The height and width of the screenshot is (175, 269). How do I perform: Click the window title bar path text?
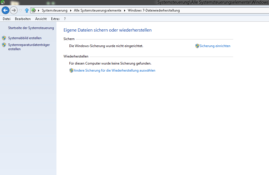213,3
